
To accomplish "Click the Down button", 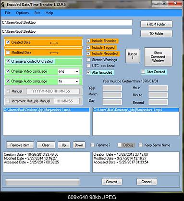I will 79,145.
